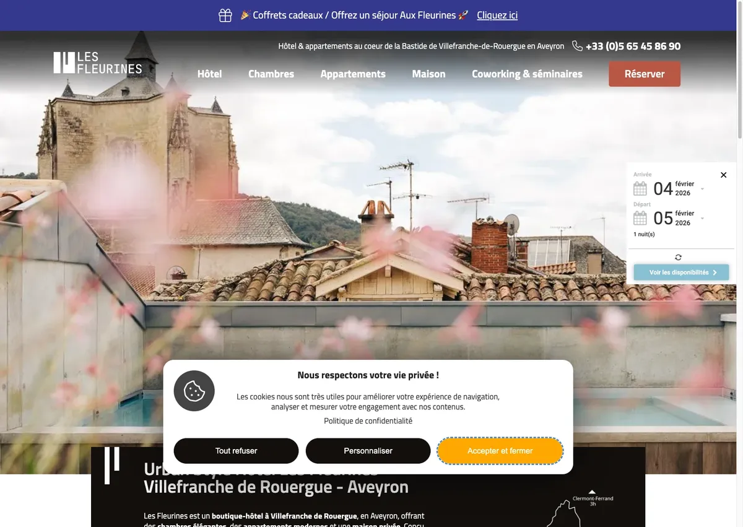Click the refresh icon in booking widget
Viewport: 743px width, 527px height.
679,257
